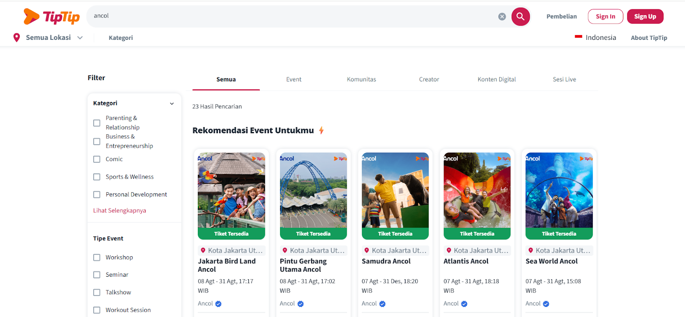Image resolution: width=685 pixels, height=317 pixels.
Task: Click Ancol creator name under Samudra Ancol
Action: (369, 304)
